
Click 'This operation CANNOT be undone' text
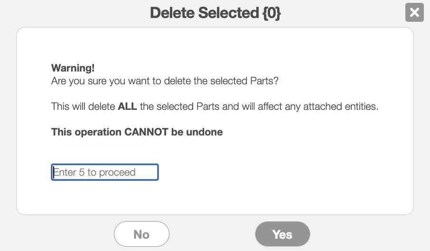137,132
